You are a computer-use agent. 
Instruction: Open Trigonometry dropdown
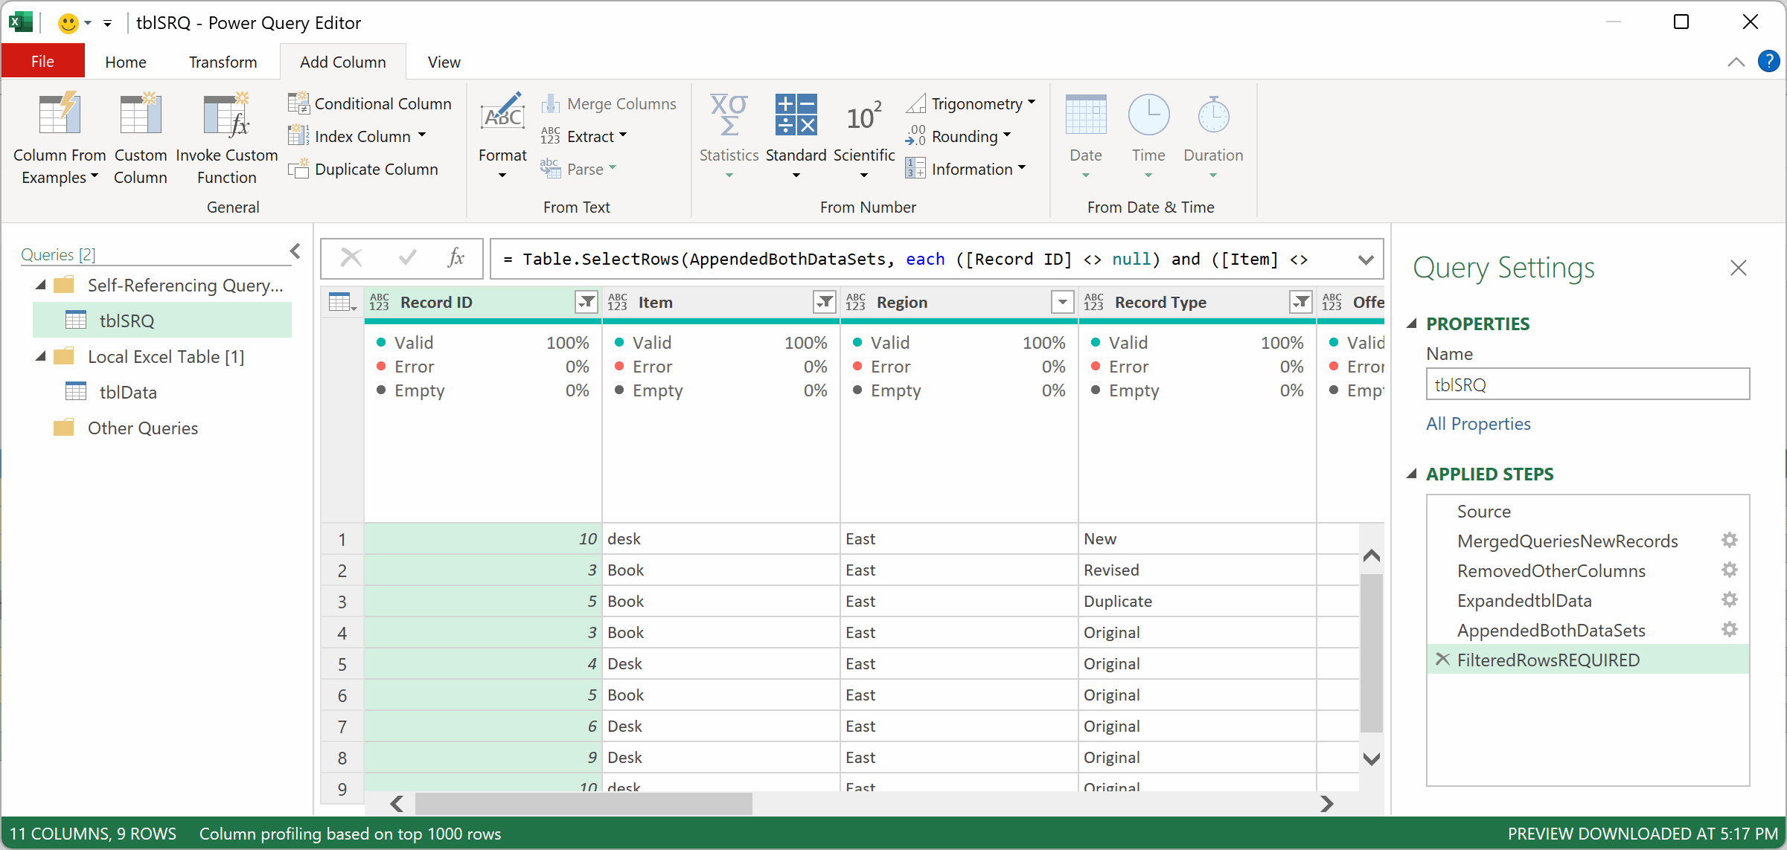coord(1032,103)
